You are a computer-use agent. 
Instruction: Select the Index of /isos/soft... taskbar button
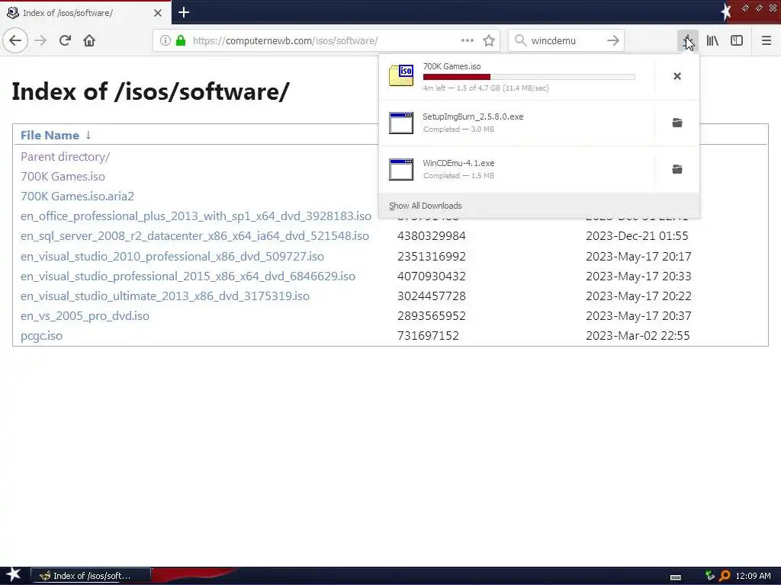coord(91,576)
